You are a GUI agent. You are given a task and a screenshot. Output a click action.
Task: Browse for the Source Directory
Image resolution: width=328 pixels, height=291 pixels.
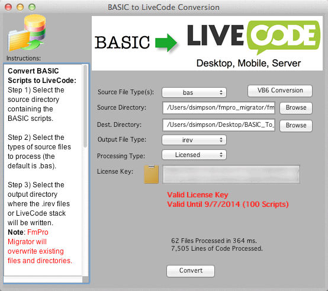pyautogui.click(x=296, y=108)
